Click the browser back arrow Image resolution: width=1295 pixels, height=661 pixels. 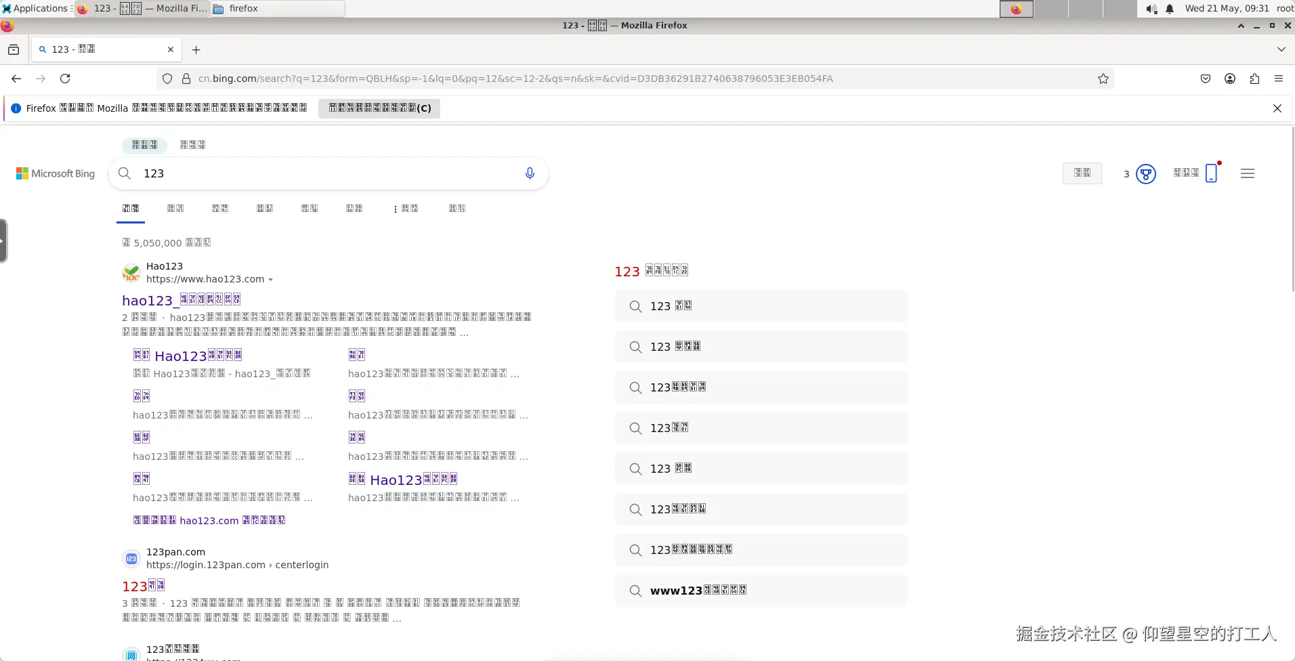(16, 79)
